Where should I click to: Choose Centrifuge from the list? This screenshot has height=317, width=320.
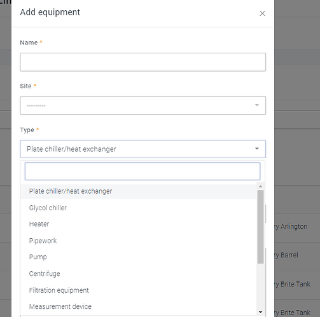(x=139, y=274)
